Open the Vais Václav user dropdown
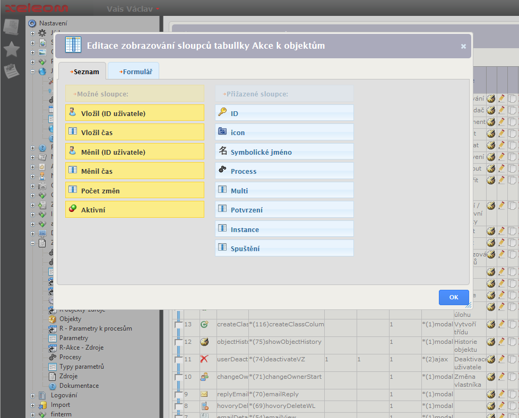Screen dimensions: 519x418 (133, 9)
